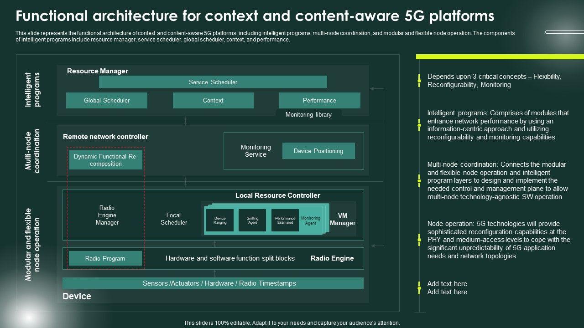The height and width of the screenshot is (328, 584).
Task: Select the Monitoring Agent card
Action: 311,220
